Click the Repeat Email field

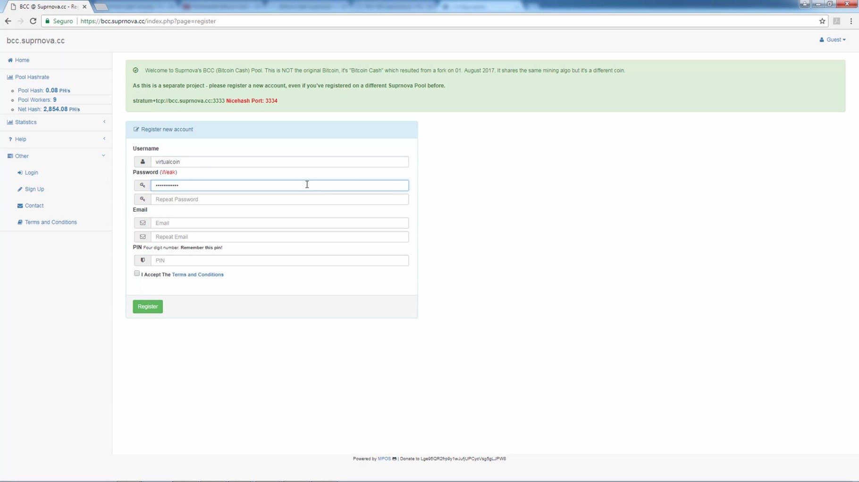[x=279, y=237]
